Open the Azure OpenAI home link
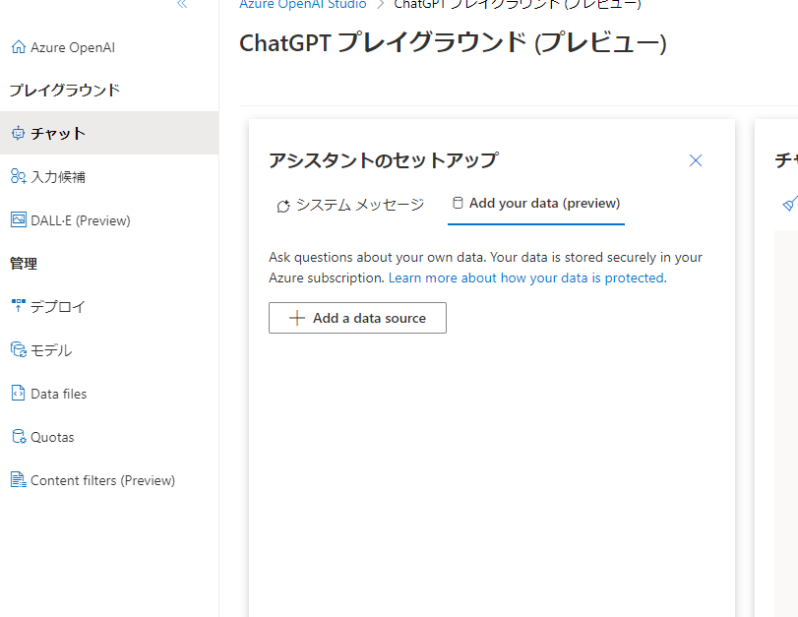This screenshot has height=617, width=798. (x=72, y=47)
